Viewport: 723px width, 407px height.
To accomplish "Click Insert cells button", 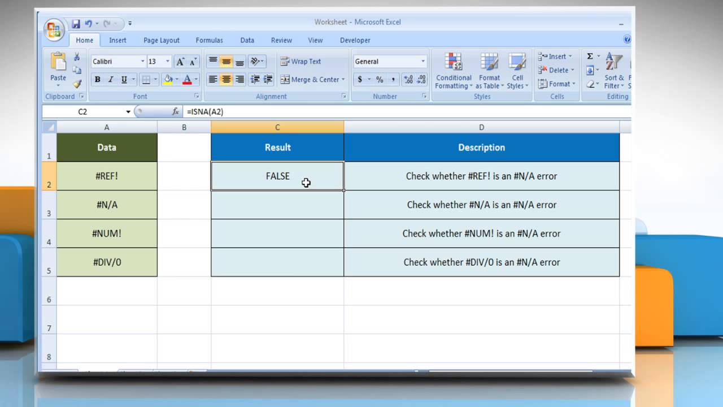I will point(554,57).
